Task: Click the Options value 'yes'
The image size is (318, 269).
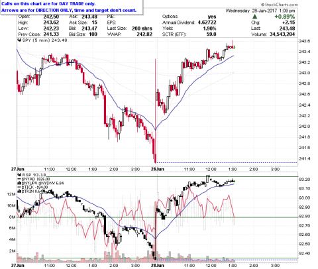Action: coord(212,17)
